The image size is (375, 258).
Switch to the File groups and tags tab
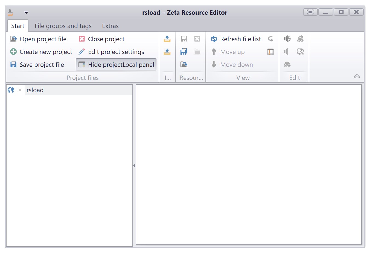(x=63, y=26)
